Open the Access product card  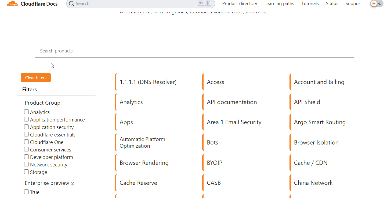click(x=244, y=82)
